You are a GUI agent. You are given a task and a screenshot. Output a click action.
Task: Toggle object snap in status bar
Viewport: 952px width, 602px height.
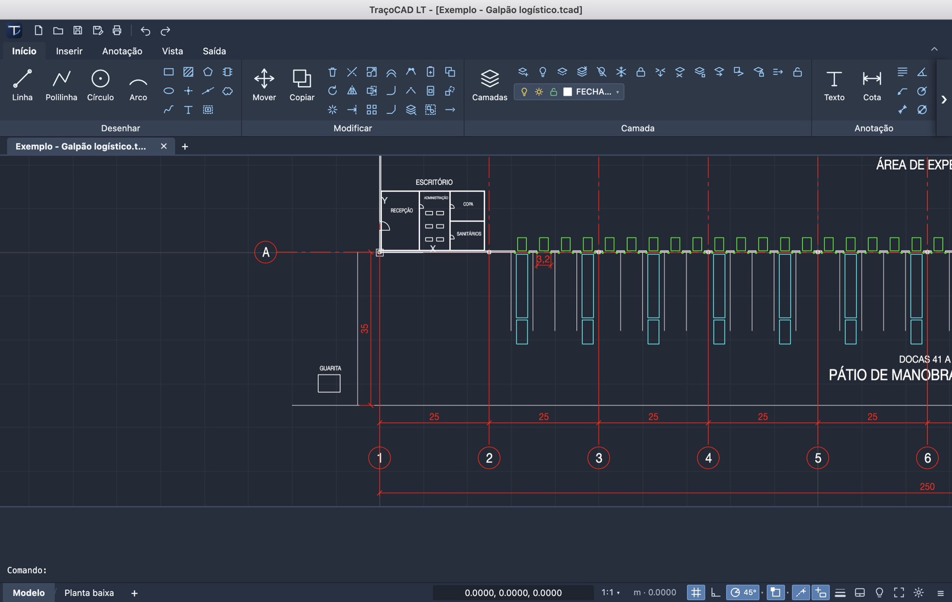point(775,592)
